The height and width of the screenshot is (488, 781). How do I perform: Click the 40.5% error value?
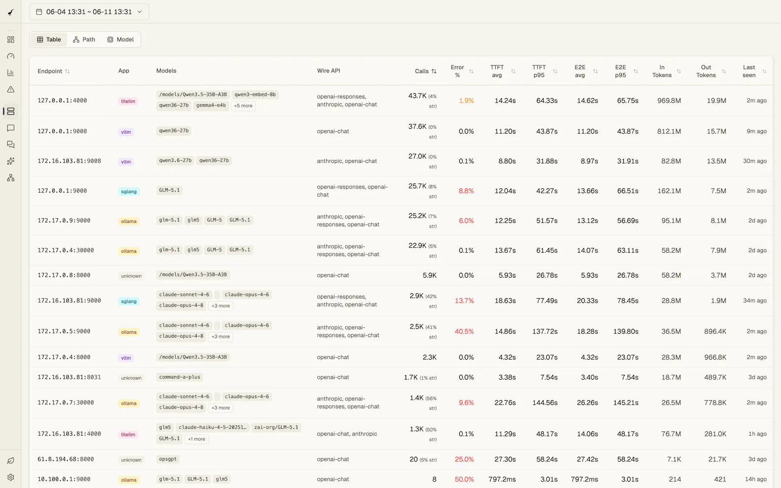[x=464, y=331]
